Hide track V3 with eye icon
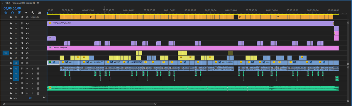Image resolution: width=352 pixels, height=106 pixels. (27, 53)
